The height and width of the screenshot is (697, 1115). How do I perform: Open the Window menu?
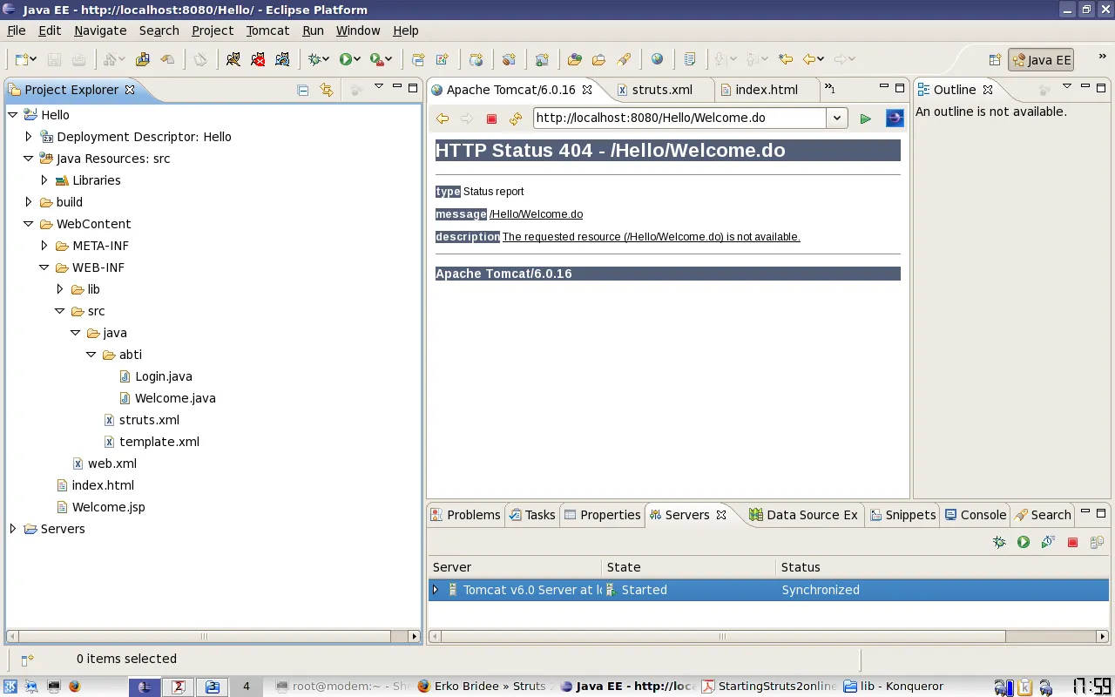pyautogui.click(x=358, y=30)
